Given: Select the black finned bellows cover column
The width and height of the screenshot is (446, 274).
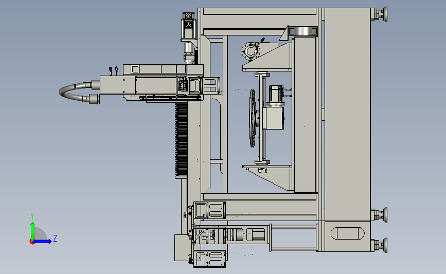Looking at the screenshot, I should point(181,139).
